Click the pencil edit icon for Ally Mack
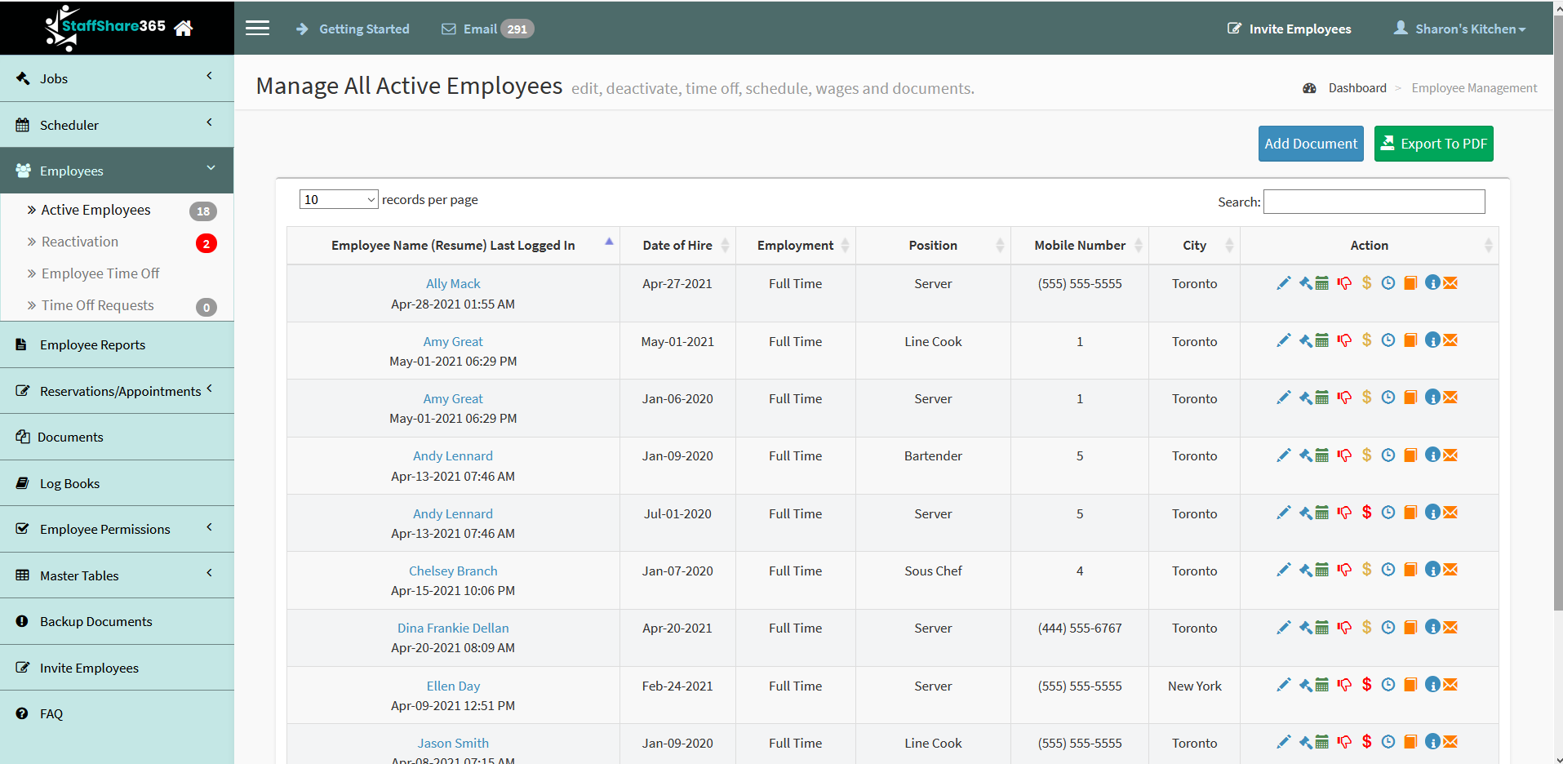Screen dimensions: 1563x764 (x=1283, y=283)
